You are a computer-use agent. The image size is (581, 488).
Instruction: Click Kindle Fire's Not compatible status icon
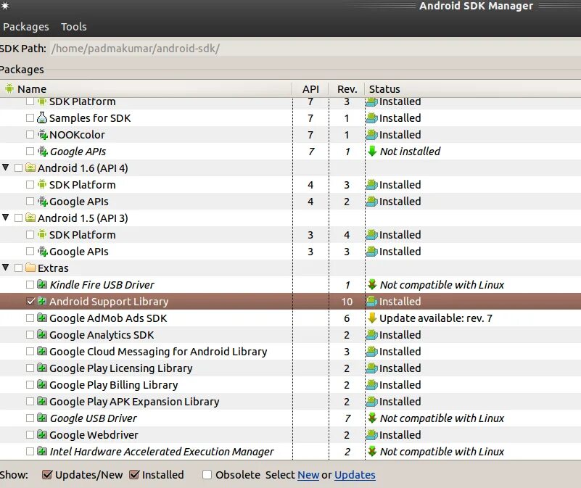(372, 284)
